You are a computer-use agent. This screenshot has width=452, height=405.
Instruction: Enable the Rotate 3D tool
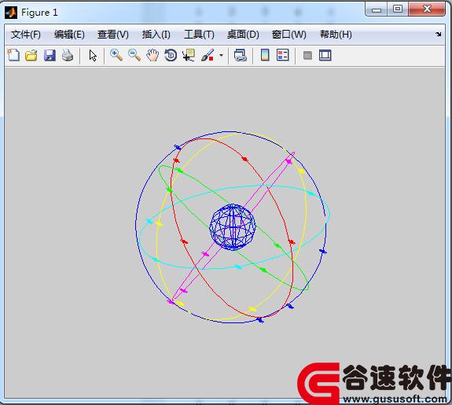[x=171, y=55]
